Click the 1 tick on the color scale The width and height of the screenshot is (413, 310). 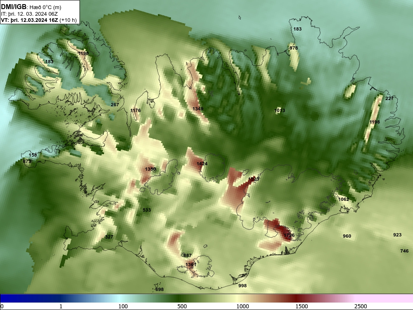point(61,306)
